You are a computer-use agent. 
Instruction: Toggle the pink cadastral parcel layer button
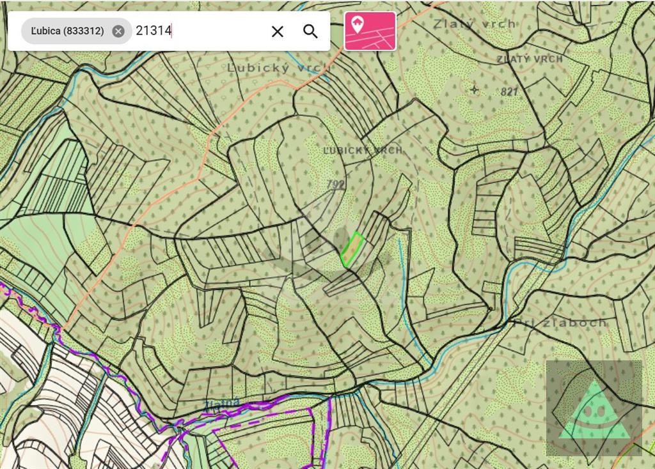tap(370, 31)
